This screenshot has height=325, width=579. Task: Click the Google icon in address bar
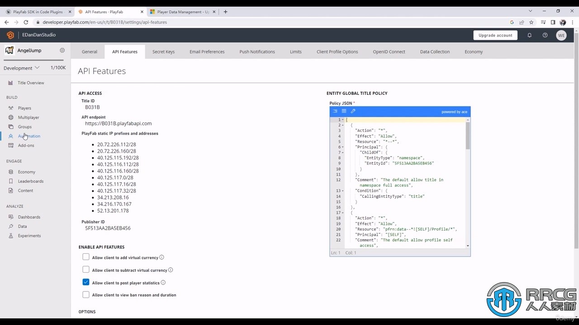tap(512, 22)
